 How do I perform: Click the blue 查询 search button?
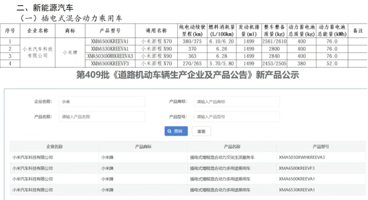tap(176, 131)
